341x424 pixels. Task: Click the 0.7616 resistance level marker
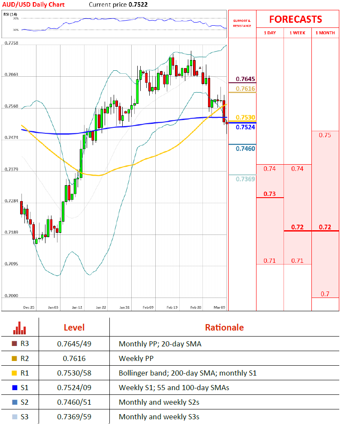click(x=245, y=89)
